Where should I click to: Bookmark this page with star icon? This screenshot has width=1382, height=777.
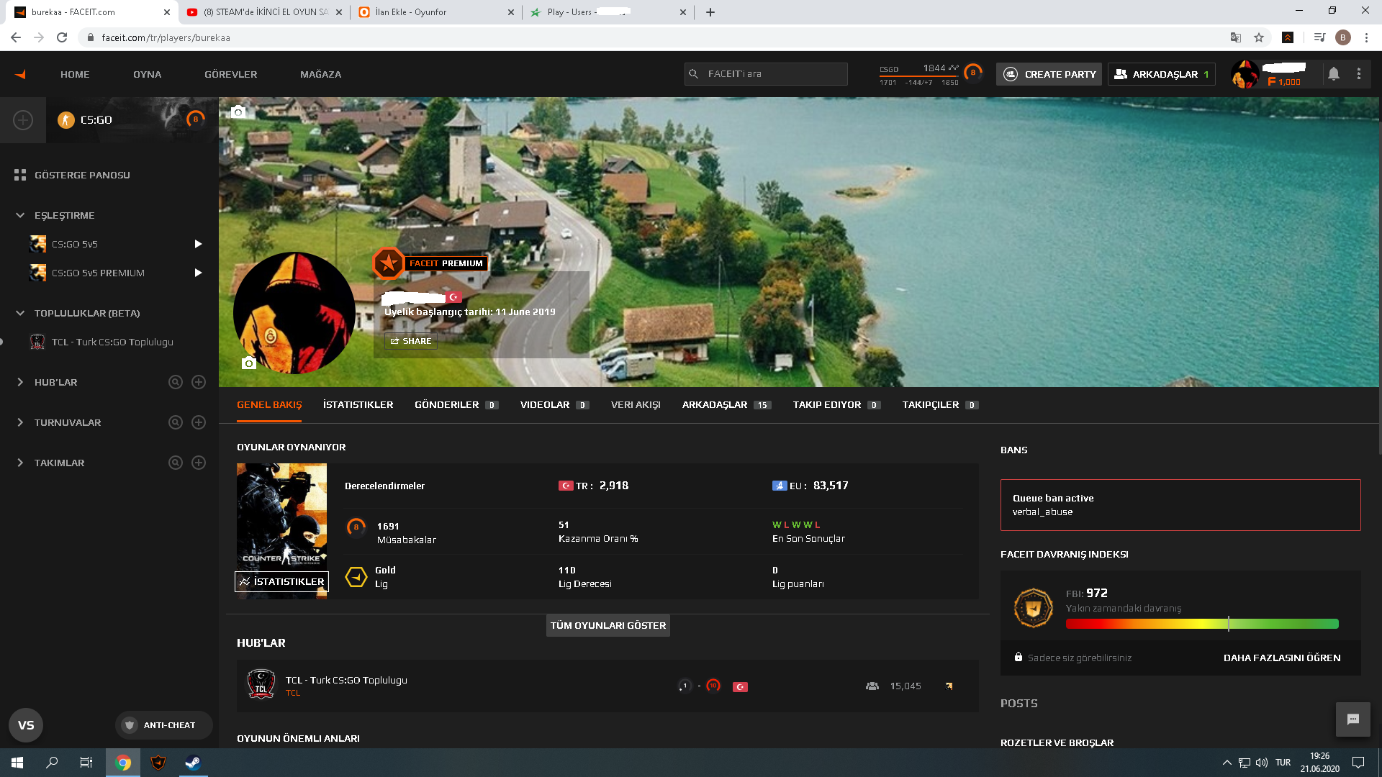1259,37
